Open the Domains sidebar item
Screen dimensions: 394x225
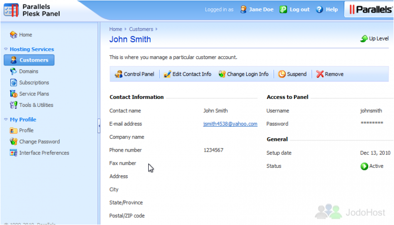pos(29,71)
